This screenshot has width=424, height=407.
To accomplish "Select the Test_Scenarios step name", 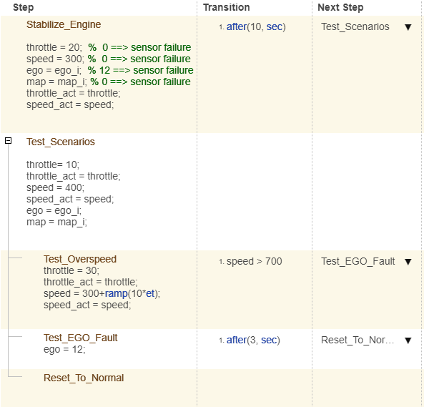I will [x=61, y=142].
